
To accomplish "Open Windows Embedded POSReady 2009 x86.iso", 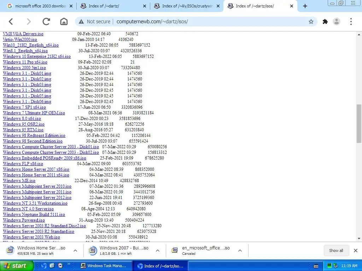I will click(x=44, y=158).
